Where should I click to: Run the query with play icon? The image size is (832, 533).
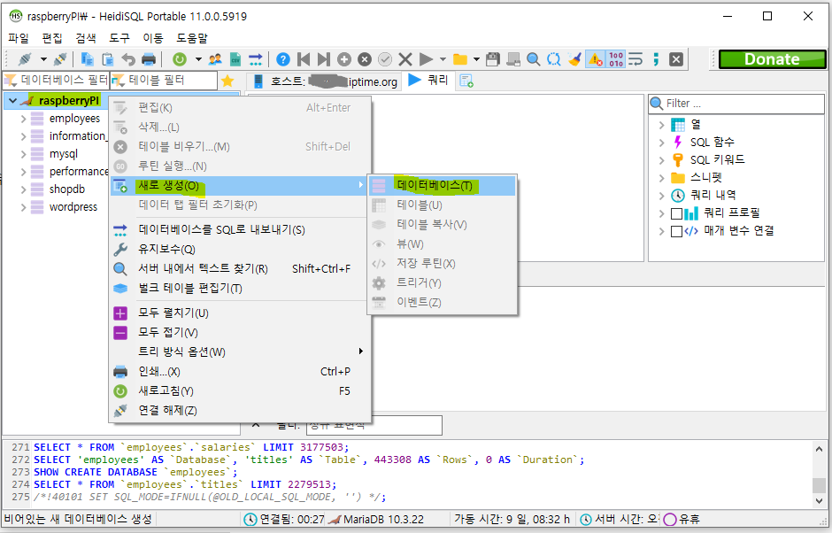(426, 59)
